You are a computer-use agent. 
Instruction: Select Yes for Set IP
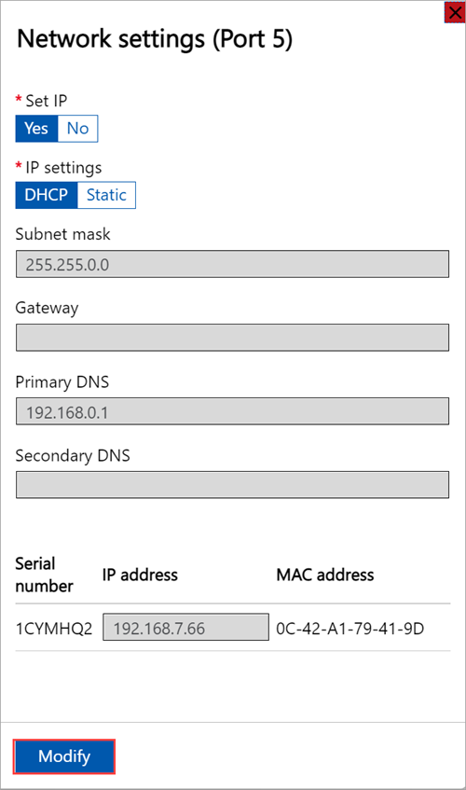36,129
